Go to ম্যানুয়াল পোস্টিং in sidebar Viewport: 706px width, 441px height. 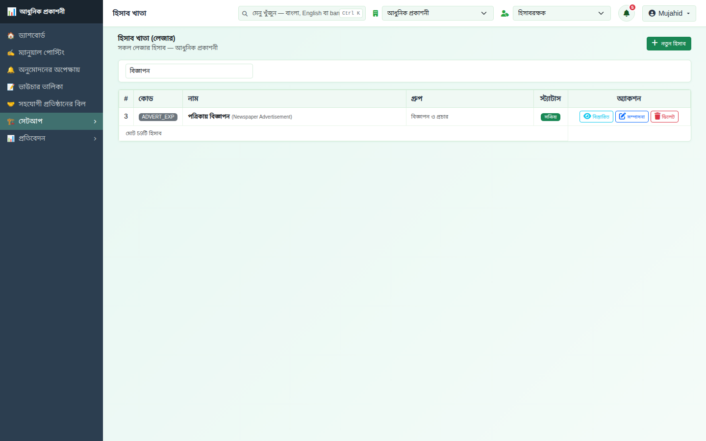pyautogui.click(x=51, y=53)
